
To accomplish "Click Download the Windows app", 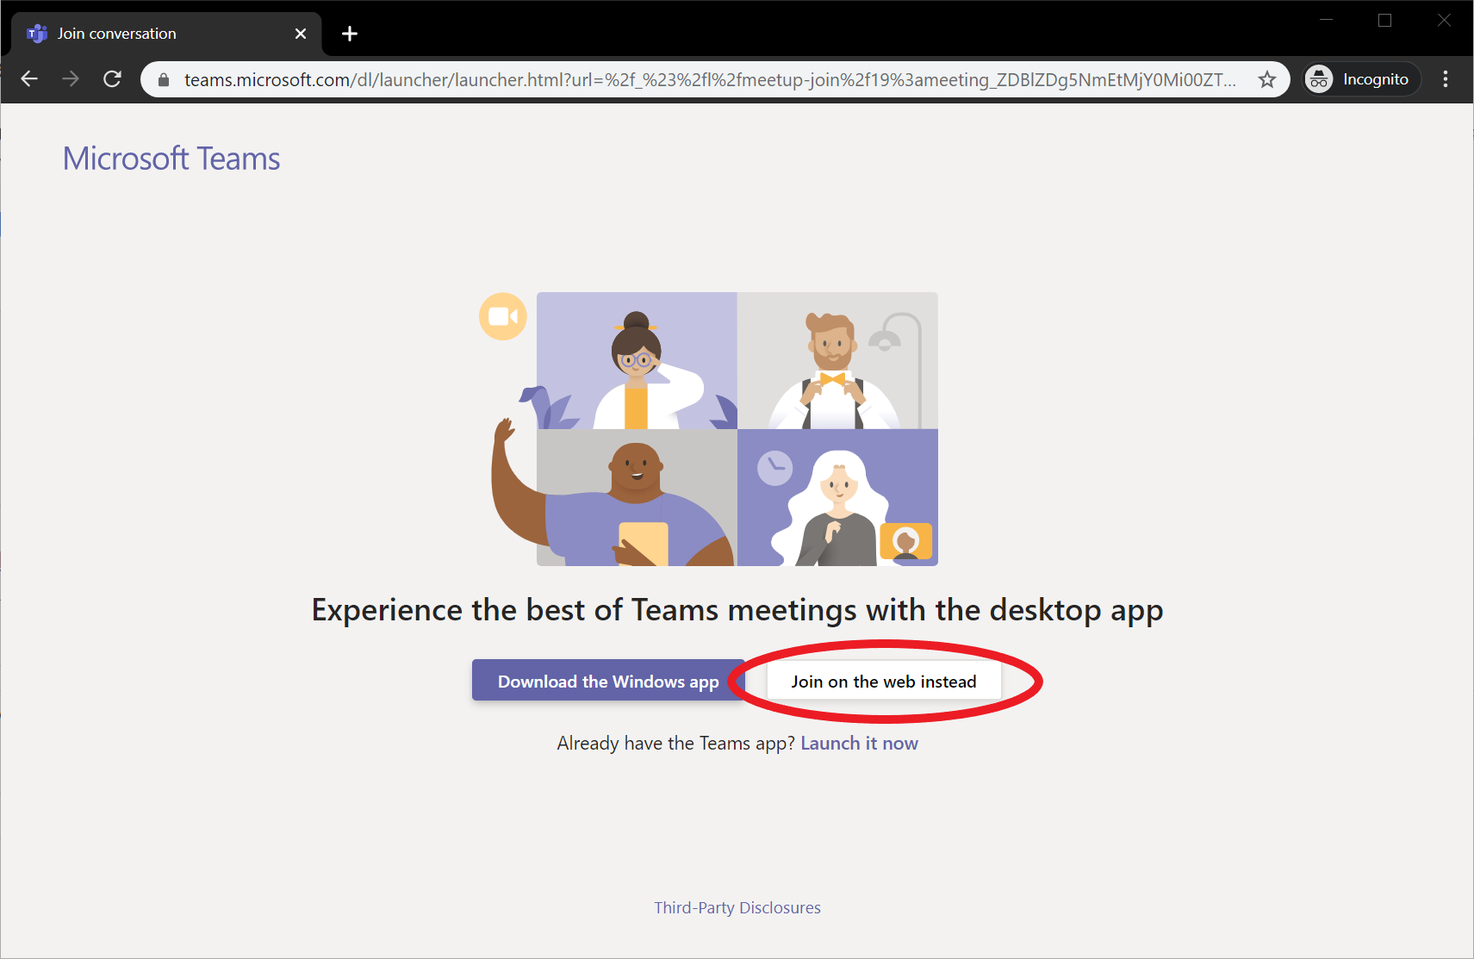I will click(607, 681).
